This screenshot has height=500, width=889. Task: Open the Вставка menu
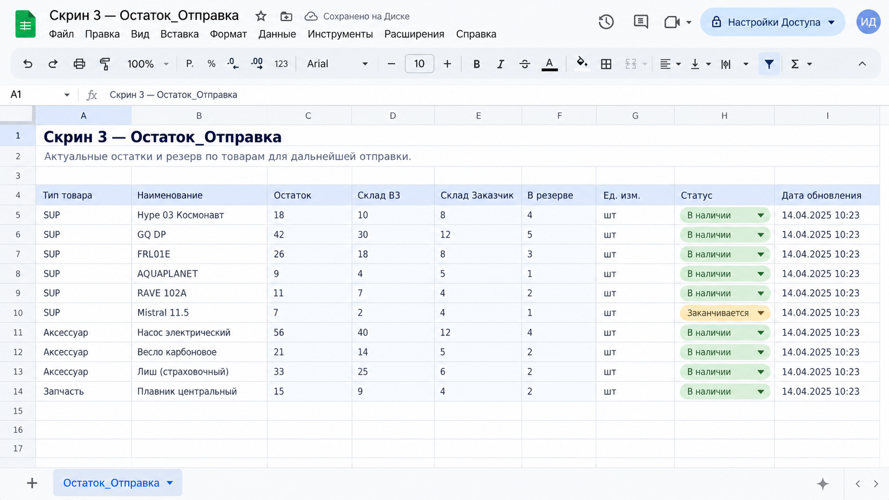point(179,34)
